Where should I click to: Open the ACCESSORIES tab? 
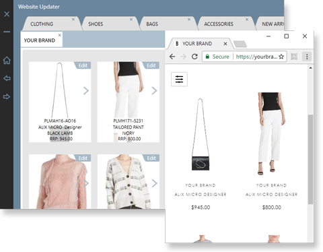[x=219, y=24]
